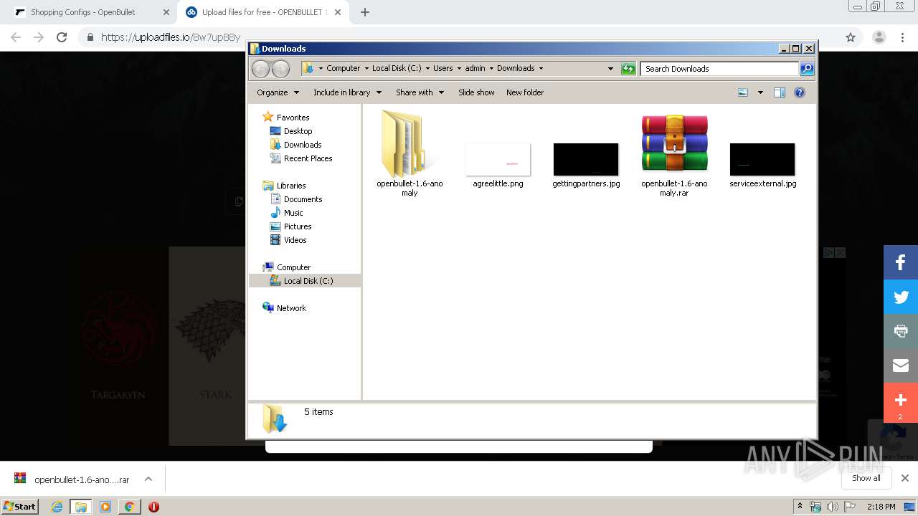Click the search magnifier icon in Explorer
The height and width of the screenshot is (516, 918).
(x=807, y=69)
